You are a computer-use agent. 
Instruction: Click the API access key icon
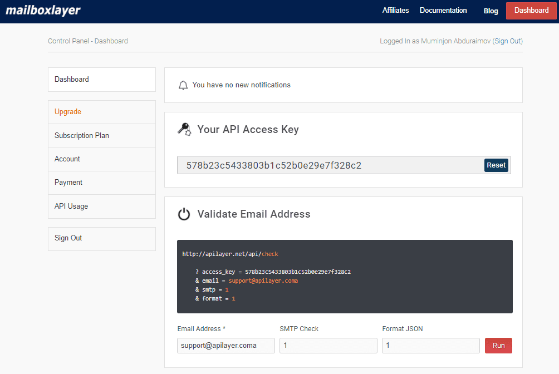(184, 129)
